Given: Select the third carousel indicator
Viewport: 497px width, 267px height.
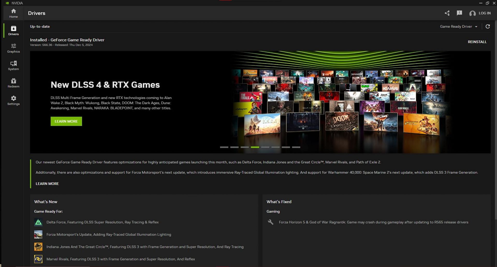Looking at the screenshot, I should point(245,147).
